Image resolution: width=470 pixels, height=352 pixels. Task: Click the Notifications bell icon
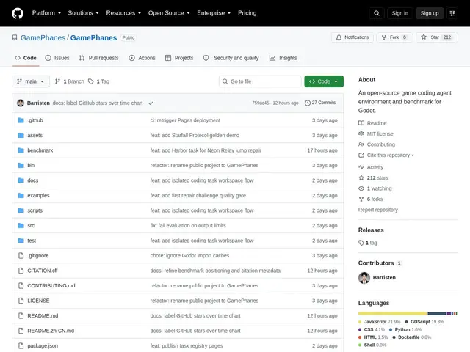coord(339,37)
